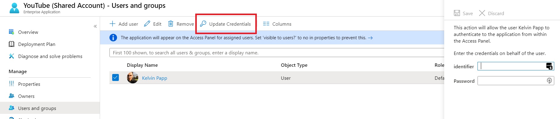Click the Users and groups icon
560x119 pixels.
pos(12,108)
